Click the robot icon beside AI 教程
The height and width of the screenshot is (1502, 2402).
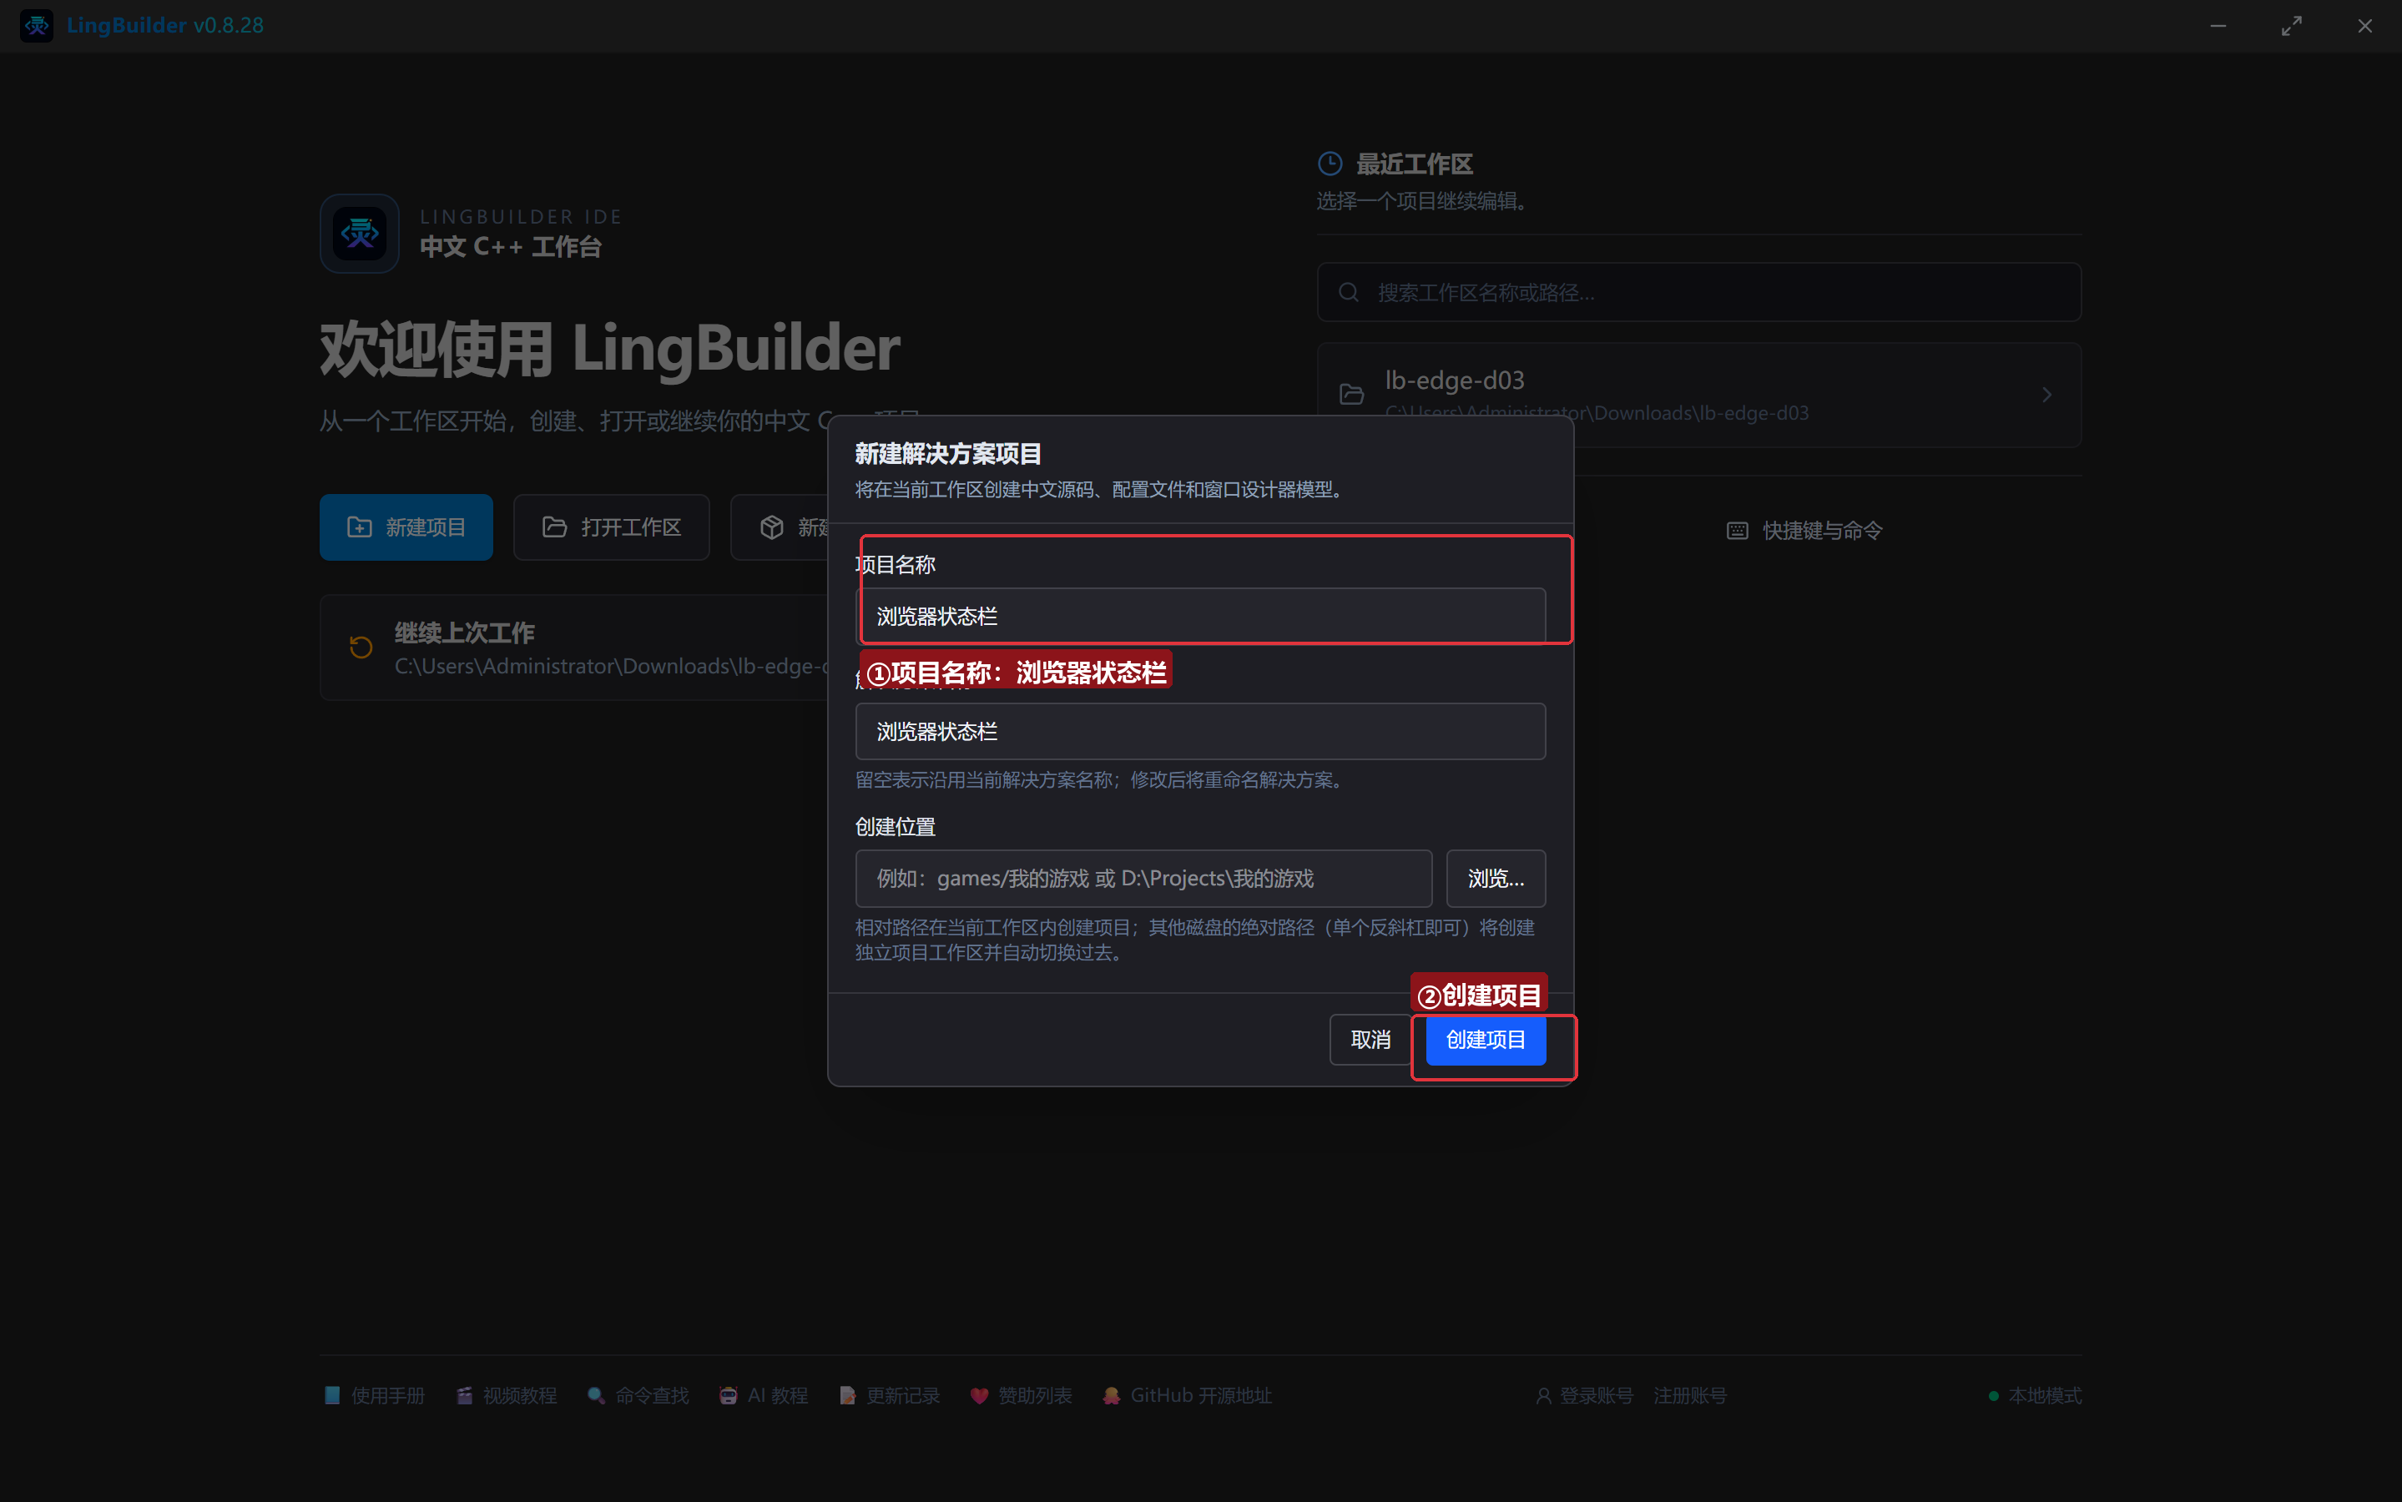728,1396
